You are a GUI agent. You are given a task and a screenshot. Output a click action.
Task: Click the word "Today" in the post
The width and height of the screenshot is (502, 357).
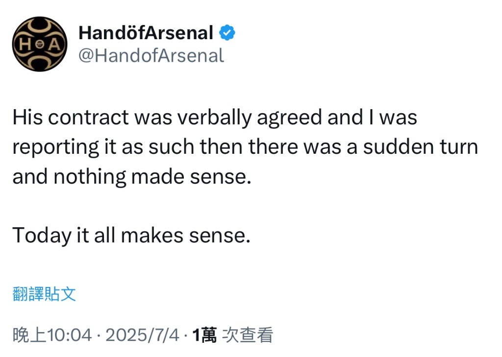pos(42,236)
